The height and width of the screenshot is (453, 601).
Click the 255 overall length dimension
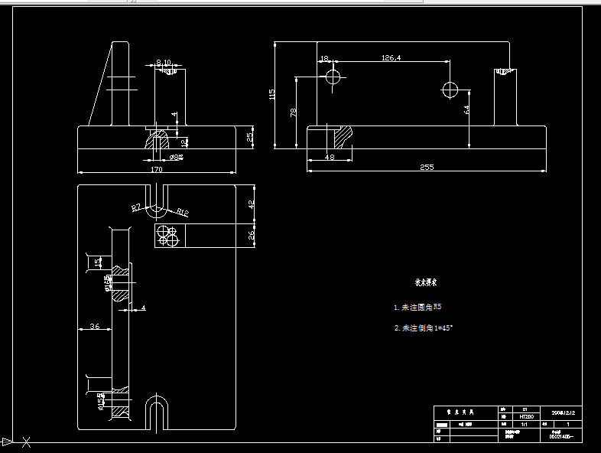coord(427,168)
